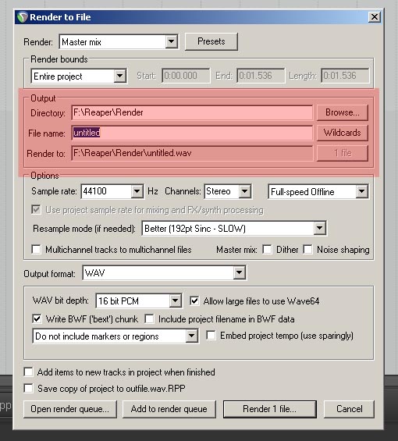The image size is (398, 441).
Task: Open the Channels dropdown showing Stereo
Action: pos(228,191)
